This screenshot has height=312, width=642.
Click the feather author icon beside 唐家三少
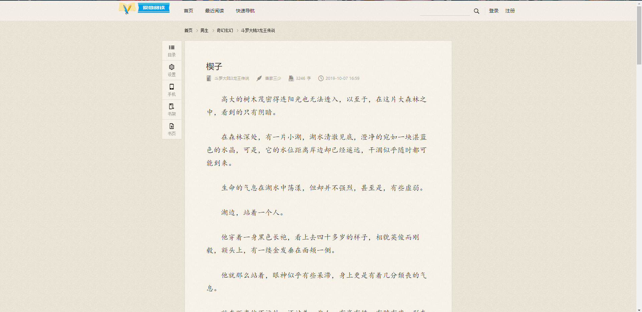click(259, 79)
